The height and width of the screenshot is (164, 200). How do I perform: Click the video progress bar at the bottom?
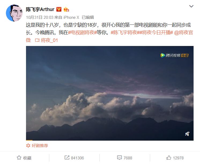click(x=110, y=140)
